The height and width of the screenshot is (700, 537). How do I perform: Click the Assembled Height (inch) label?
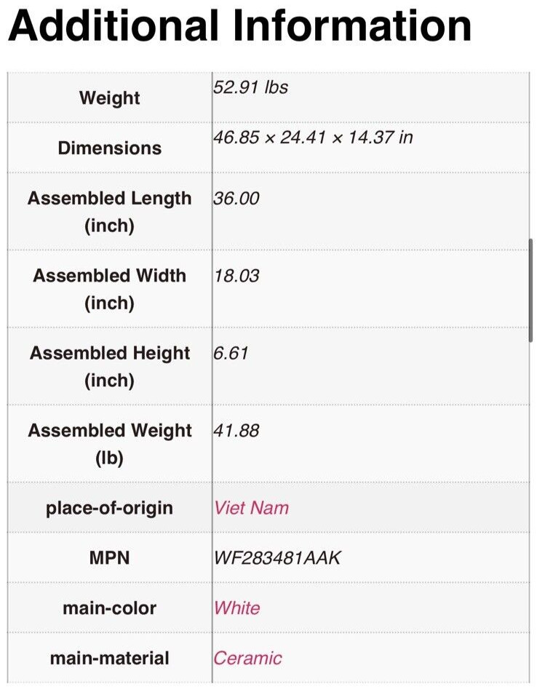pyautogui.click(x=109, y=367)
